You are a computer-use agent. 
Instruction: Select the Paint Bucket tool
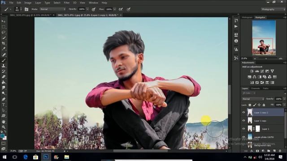(4, 82)
